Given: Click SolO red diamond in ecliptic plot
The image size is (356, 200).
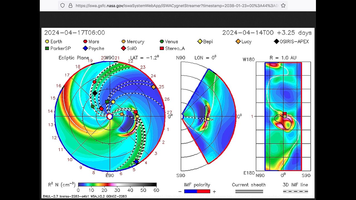Looking at the screenshot, I should tap(102, 109).
